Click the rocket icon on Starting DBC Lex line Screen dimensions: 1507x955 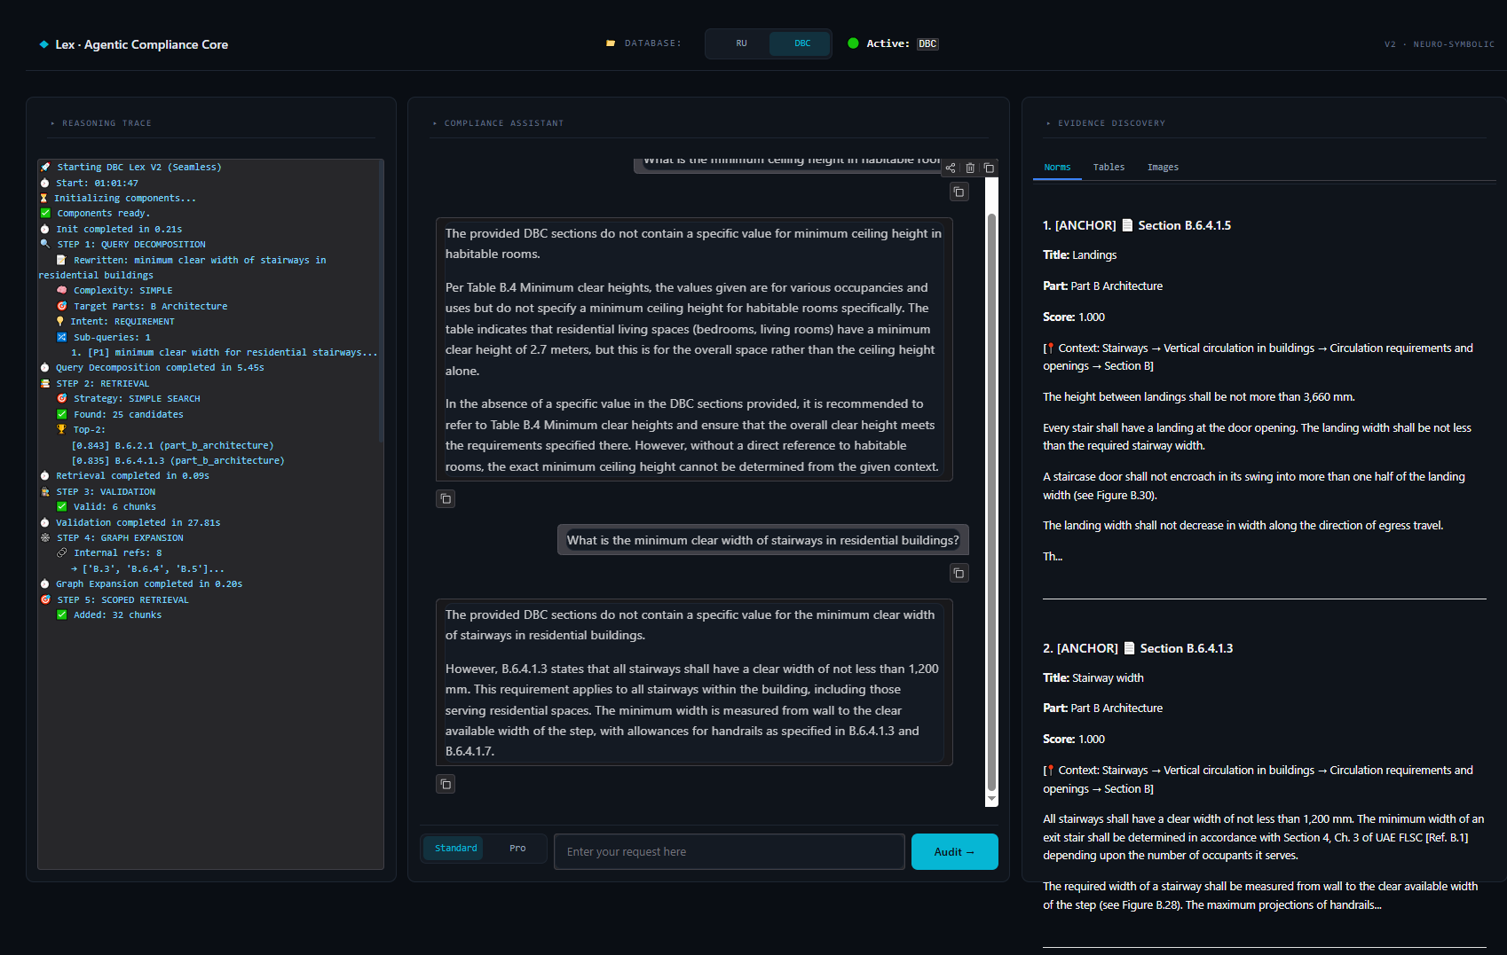pyautogui.click(x=45, y=167)
